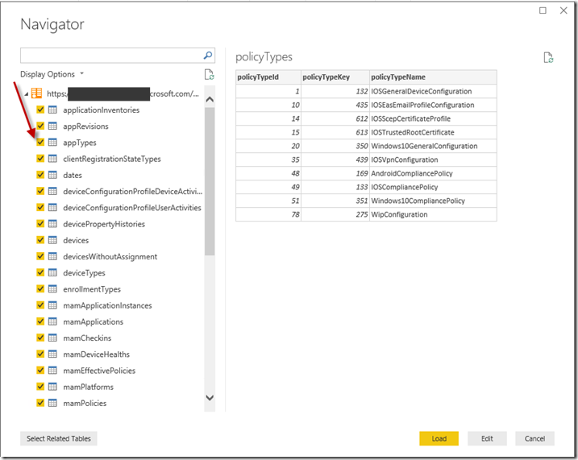Image resolution: width=578 pixels, height=460 pixels.
Task: Deselect the mamCheckins checkbox
Action: pos(40,338)
